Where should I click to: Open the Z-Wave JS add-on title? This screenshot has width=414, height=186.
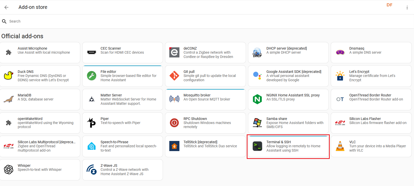(x=109, y=166)
